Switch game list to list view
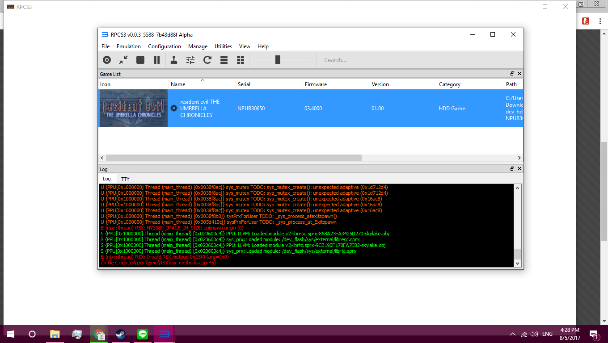Viewport: 608px width, 343px height. point(224,60)
